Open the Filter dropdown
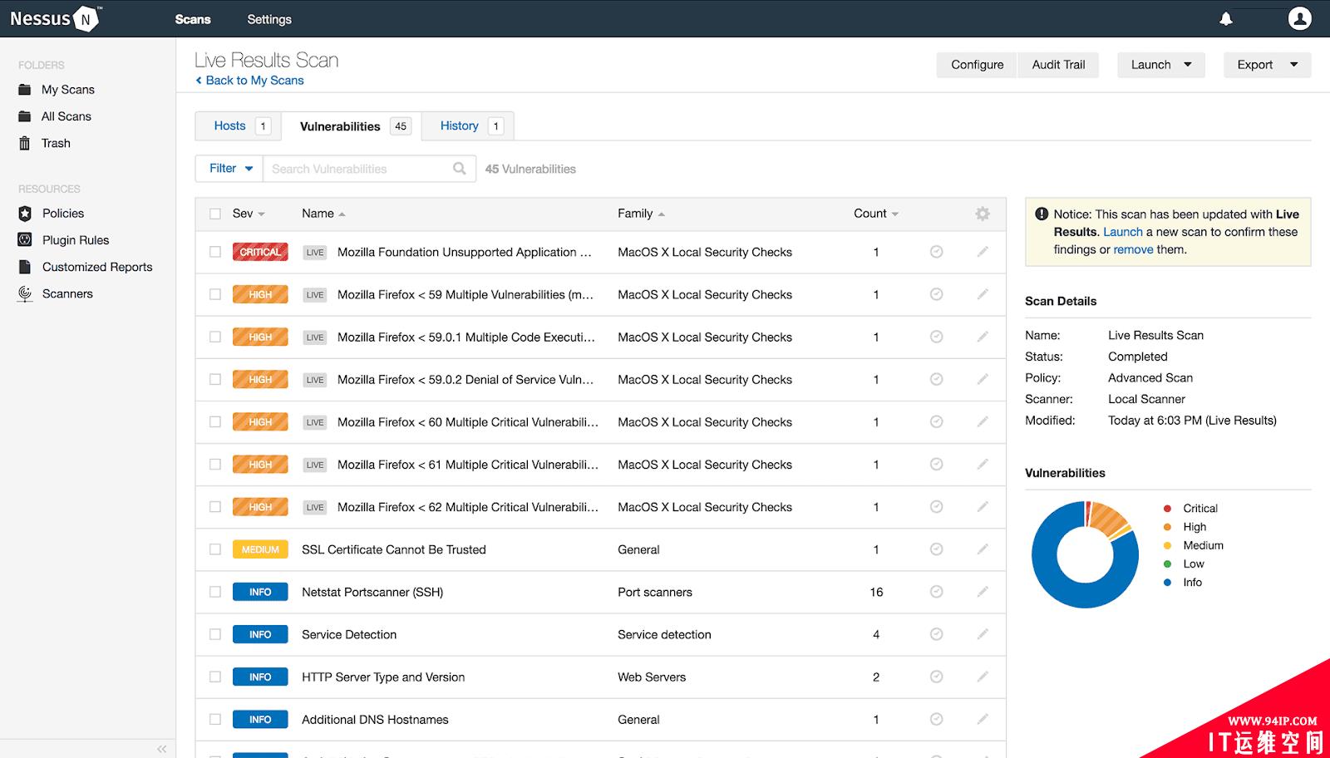The image size is (1330, 758). 229,169
